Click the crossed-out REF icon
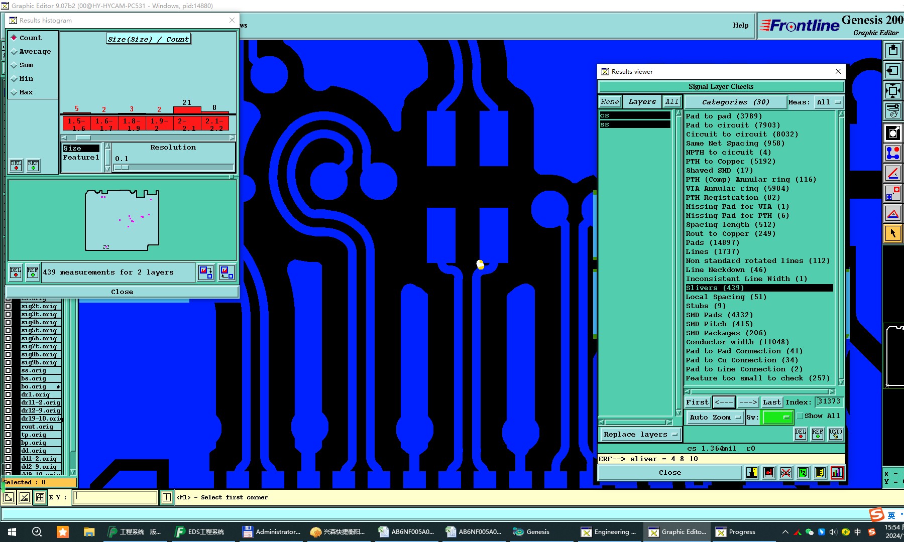This screenshot has height=542, width=904. pos(786,473)
